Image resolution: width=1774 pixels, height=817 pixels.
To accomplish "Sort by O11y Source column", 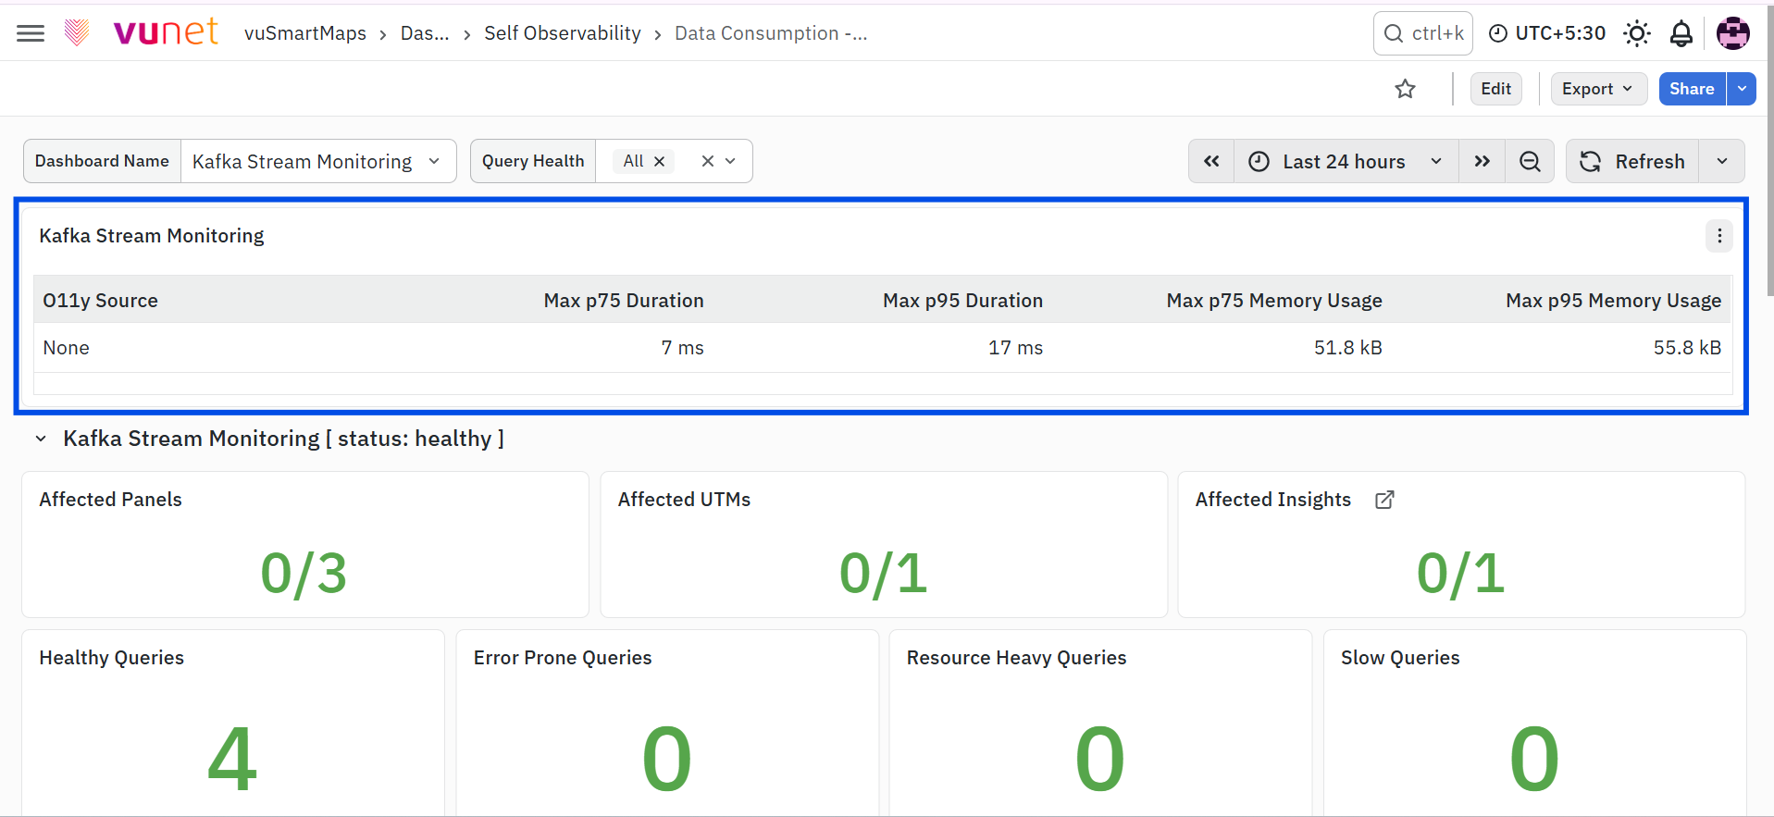I will [101, 301].
